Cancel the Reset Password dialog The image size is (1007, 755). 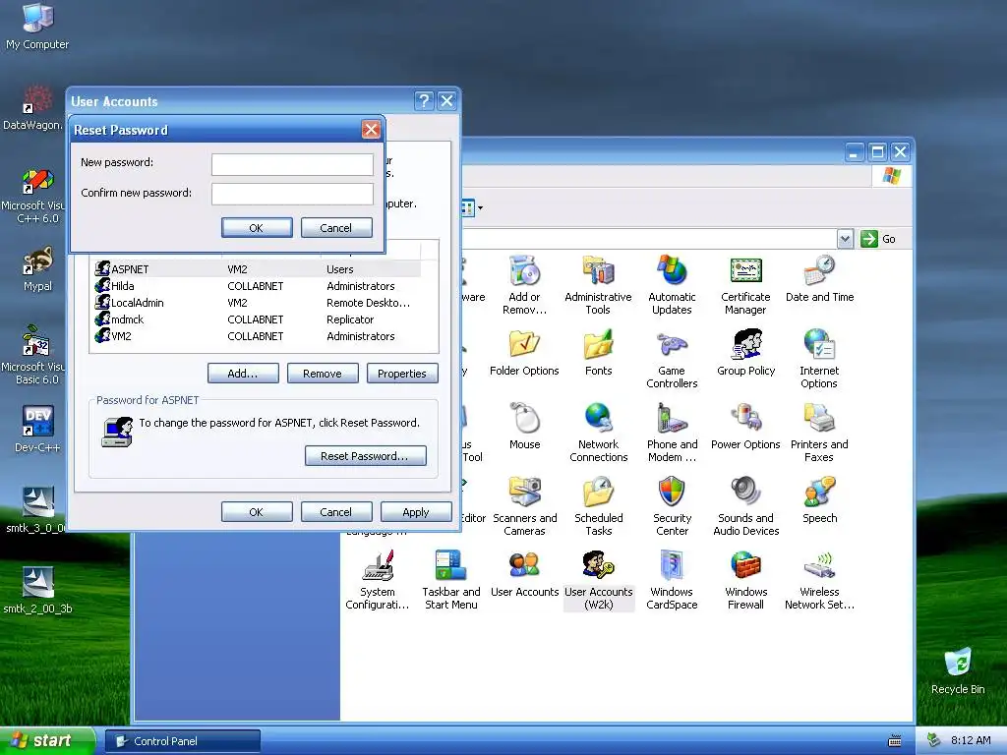(x=336, y=228)
